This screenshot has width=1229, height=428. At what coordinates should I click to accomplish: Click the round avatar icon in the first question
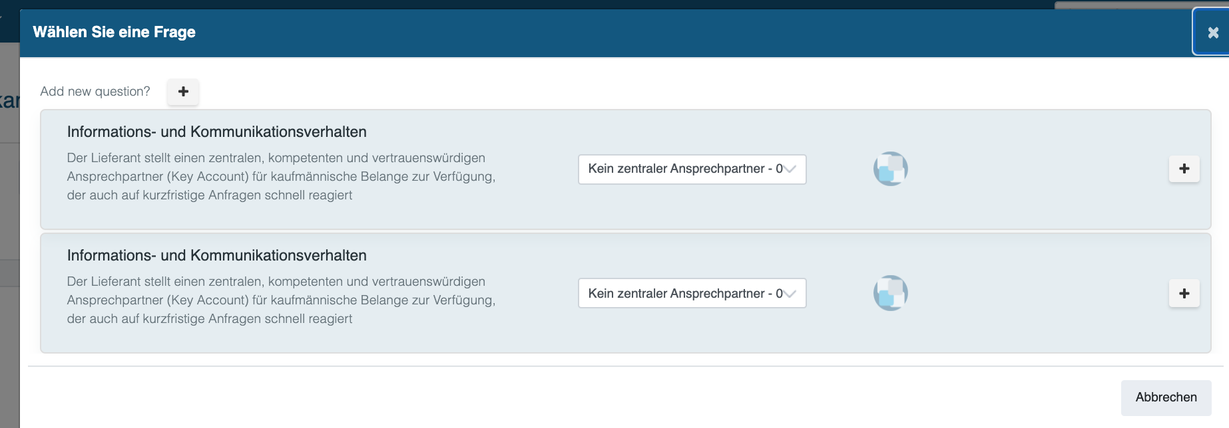(891, 169)
